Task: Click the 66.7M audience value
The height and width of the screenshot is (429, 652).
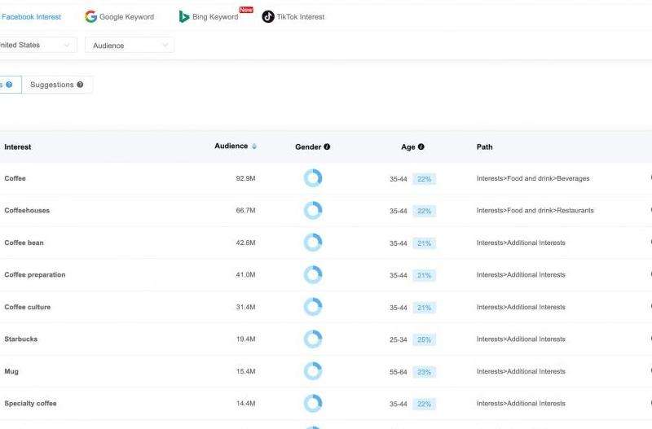Action: pyautogui.click(x=246, y=211)
